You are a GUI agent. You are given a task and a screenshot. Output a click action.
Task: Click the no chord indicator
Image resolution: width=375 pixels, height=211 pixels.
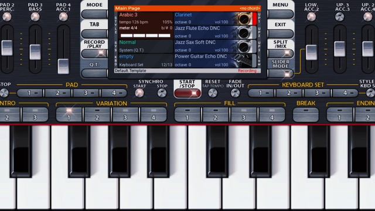point(250,8)
